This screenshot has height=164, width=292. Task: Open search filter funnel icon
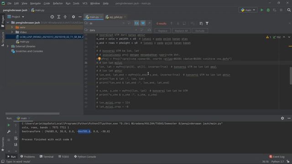pos(207,23)
